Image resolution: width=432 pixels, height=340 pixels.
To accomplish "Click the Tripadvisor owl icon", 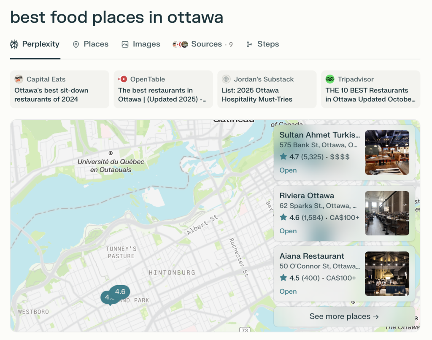I will [x=330, y=79].
